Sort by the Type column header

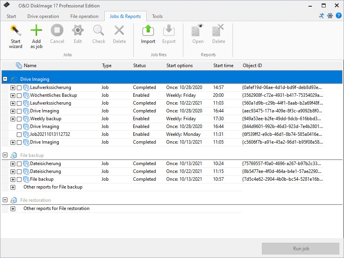[x=107, y=66]
